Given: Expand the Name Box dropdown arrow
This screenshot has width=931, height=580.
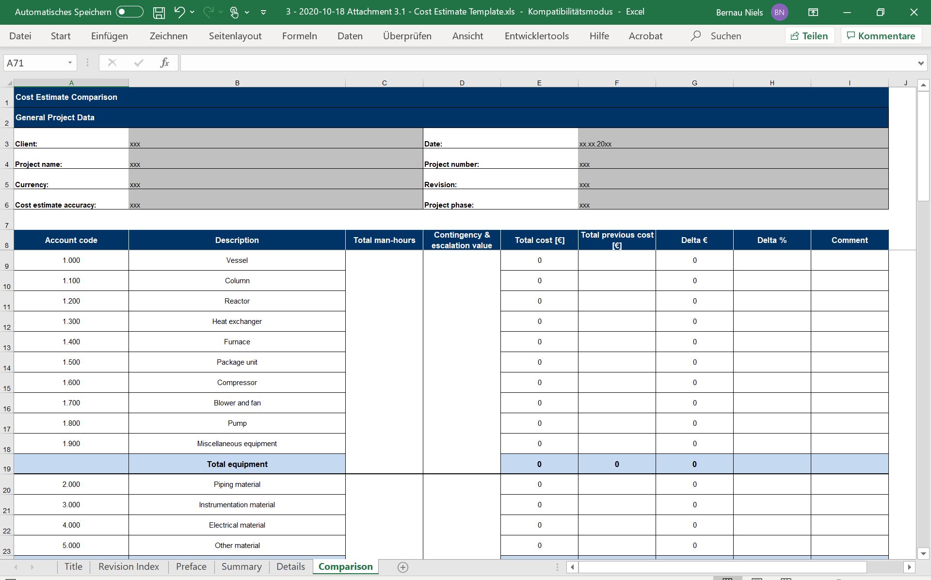Looking at the screenshot, I should point(70,63).
